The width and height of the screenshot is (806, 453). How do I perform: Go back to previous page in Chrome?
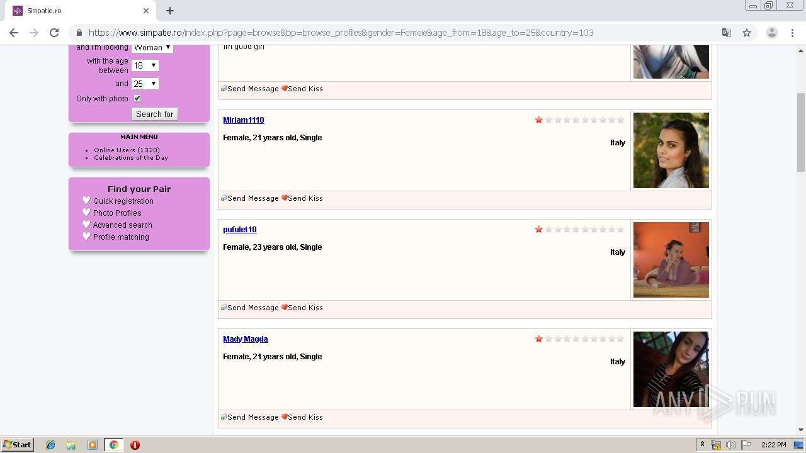(x=14, y=33)
